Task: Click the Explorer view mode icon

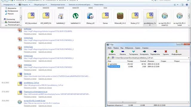Action: pyautogui.click(x=175, y=5)
